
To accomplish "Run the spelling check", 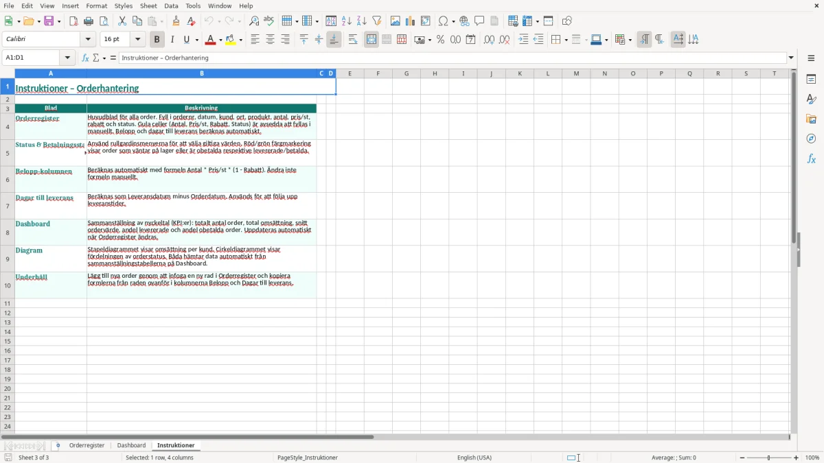I will tap(269, 21).
